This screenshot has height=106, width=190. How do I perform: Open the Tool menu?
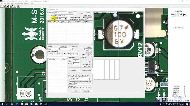(x=12, y=3)
